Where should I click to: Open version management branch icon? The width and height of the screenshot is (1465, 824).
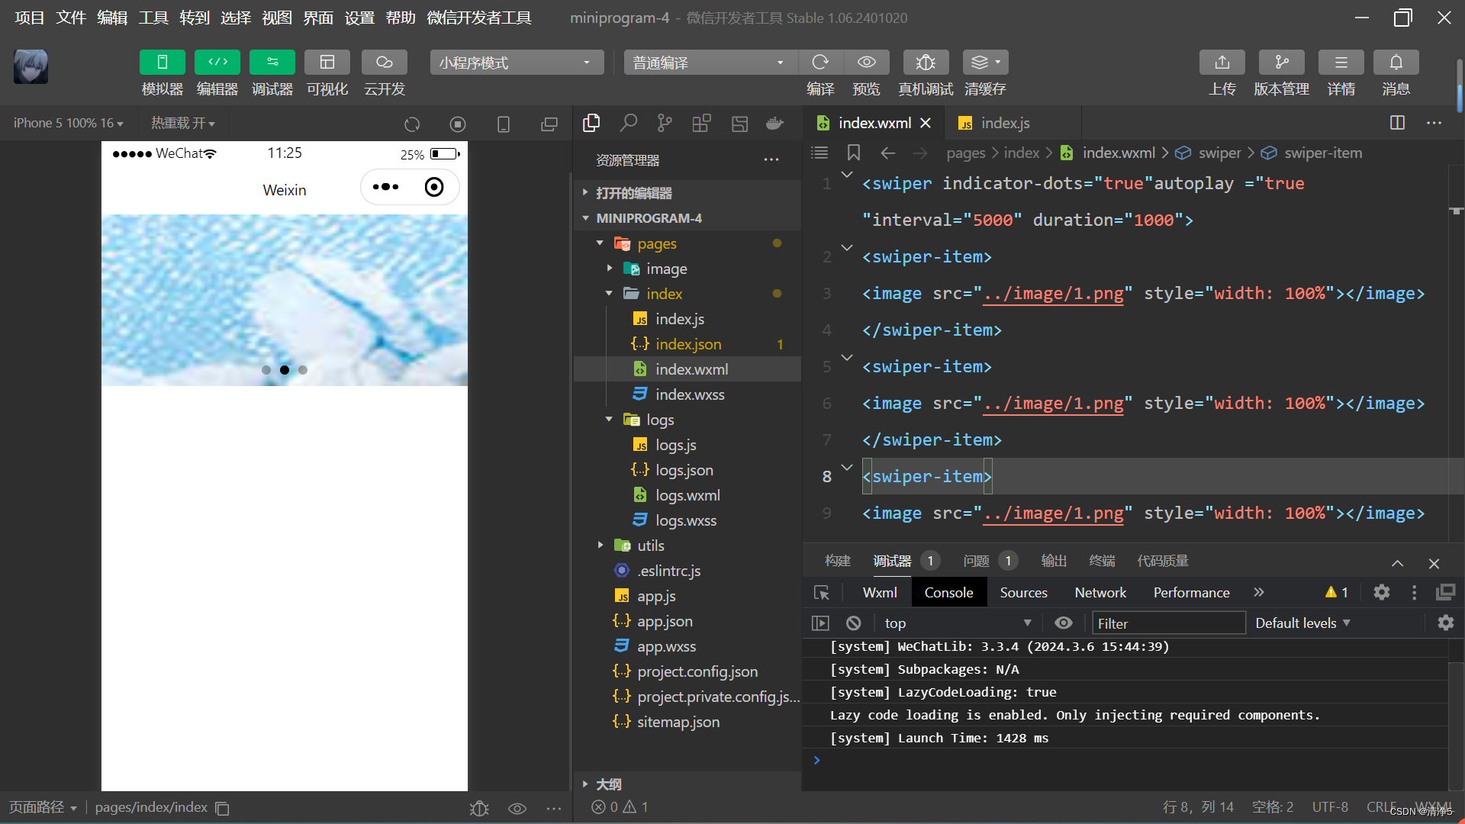(1281, 63)
